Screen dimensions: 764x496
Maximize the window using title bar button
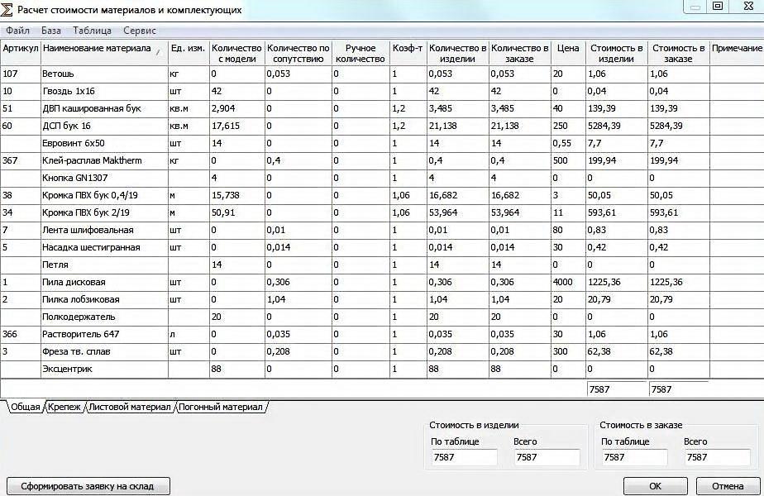pos(718,7)
